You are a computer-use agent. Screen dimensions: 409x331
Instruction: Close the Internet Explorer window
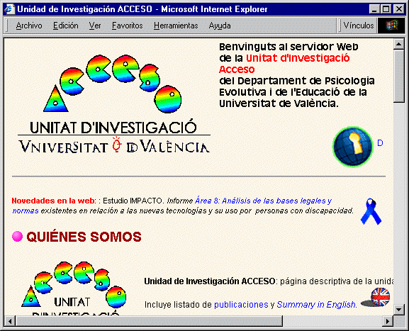point(398,9)
